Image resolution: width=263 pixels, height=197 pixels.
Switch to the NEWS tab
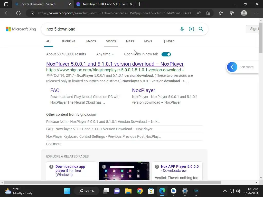coord(148,41)
